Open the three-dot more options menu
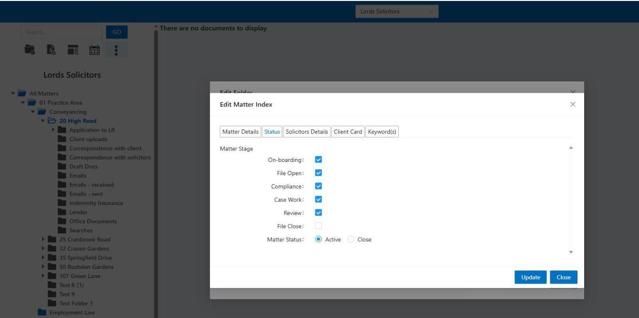This screenshot has width=639, height=318. click(116, 50)
